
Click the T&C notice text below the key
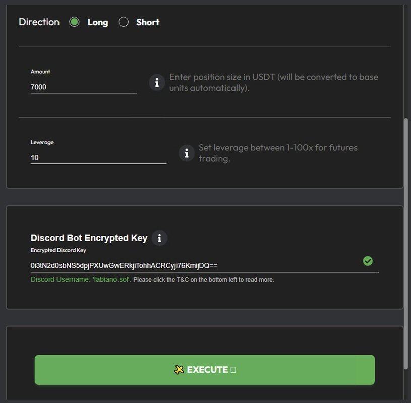204,280
